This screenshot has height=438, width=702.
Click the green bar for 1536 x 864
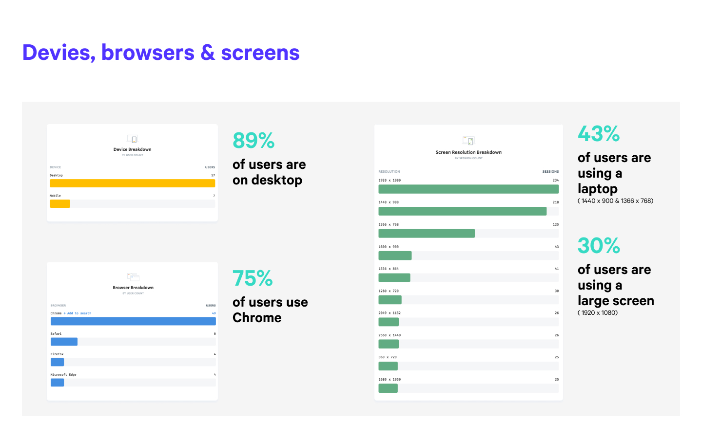(x=394, y=277)
